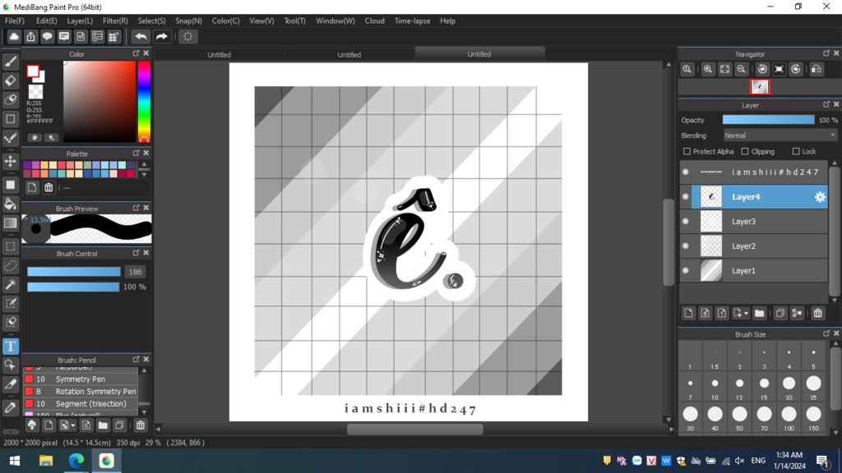Choose the Select Eraser tool
842x473 pixels.
point(10,322)
